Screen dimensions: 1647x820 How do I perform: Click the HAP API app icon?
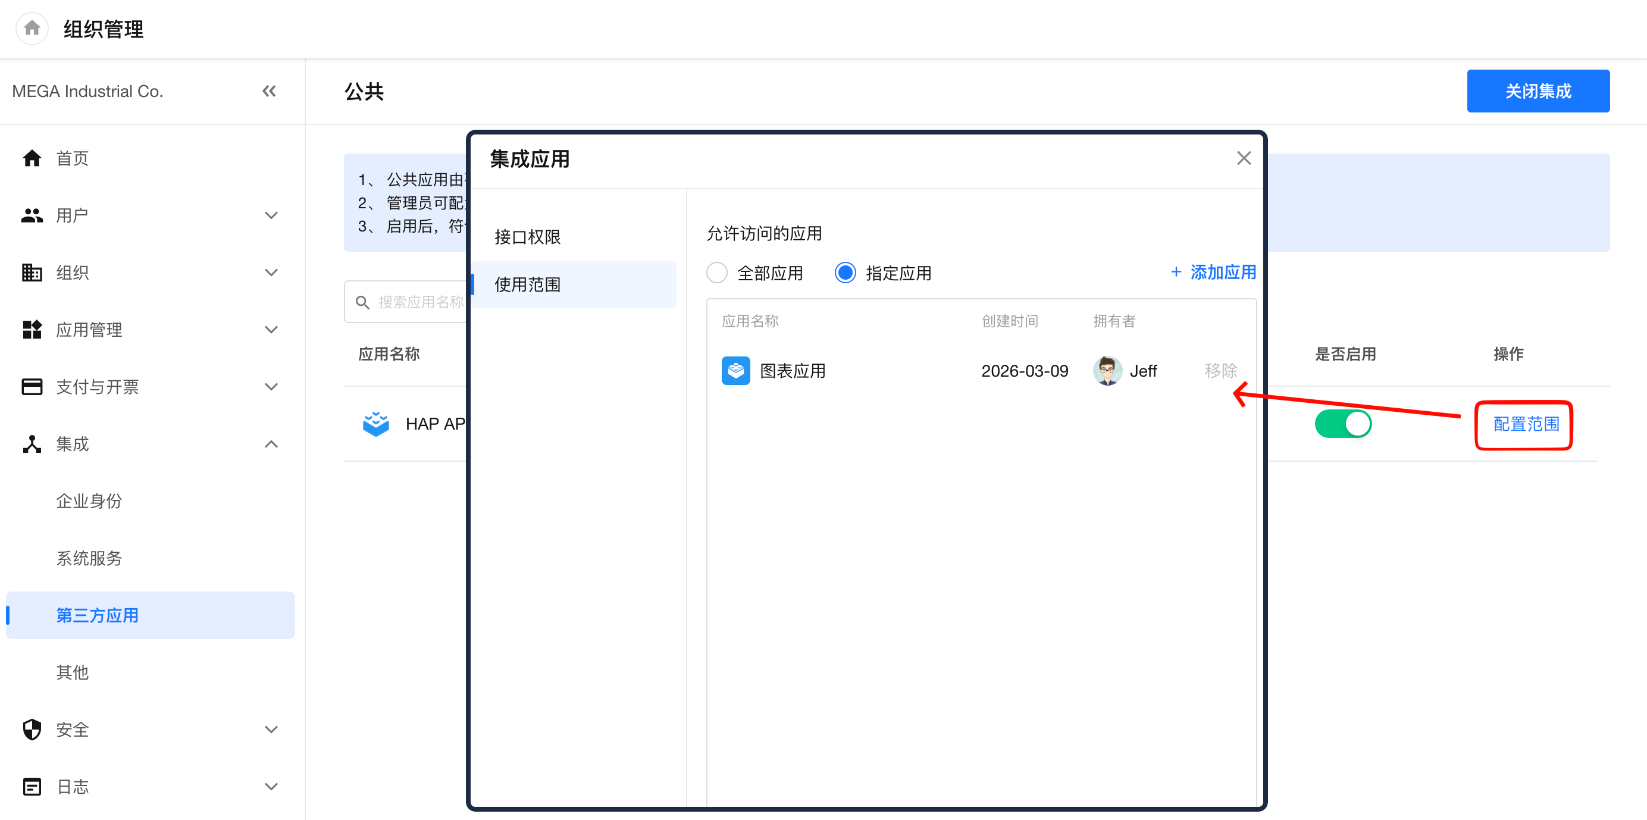(x=376, y=424)
